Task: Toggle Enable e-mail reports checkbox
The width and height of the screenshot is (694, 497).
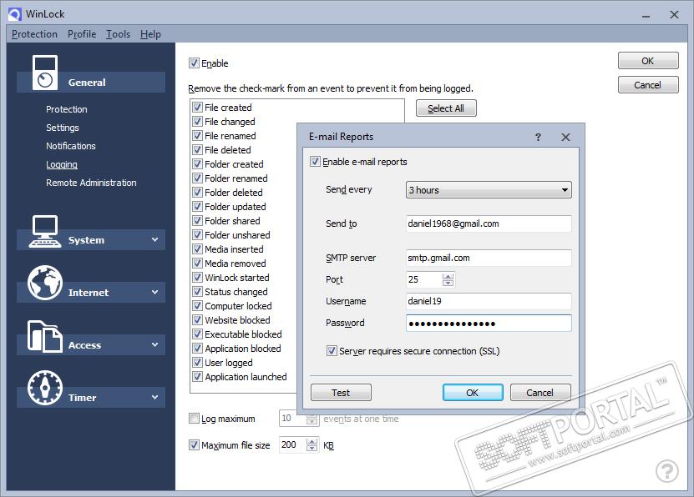Action: 315,162
